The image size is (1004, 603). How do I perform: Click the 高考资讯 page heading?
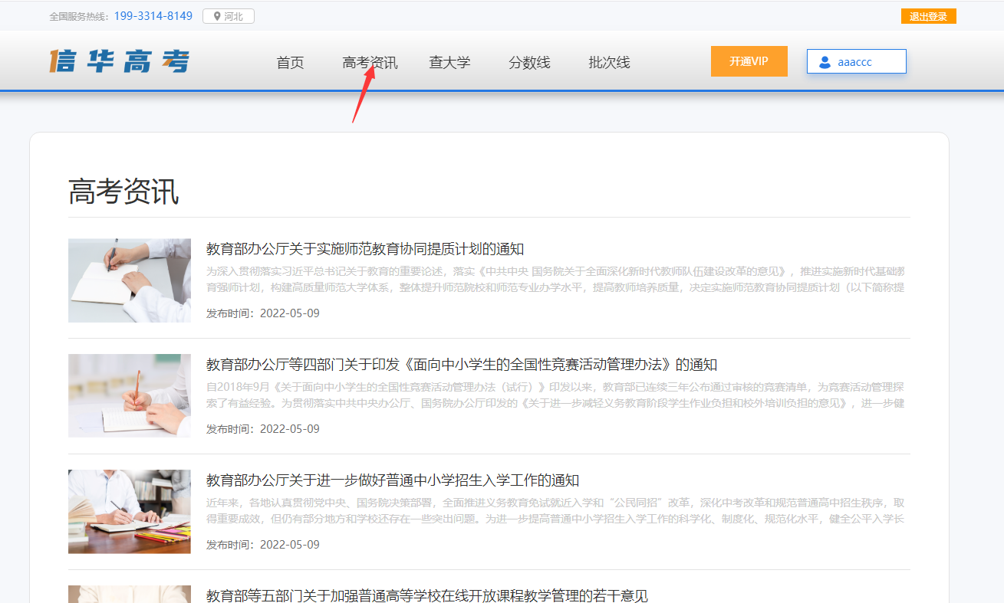click(x=123, y=192)
